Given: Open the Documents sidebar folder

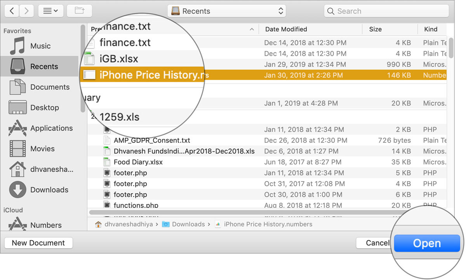Looking at the screenshot, I should 49,87.
